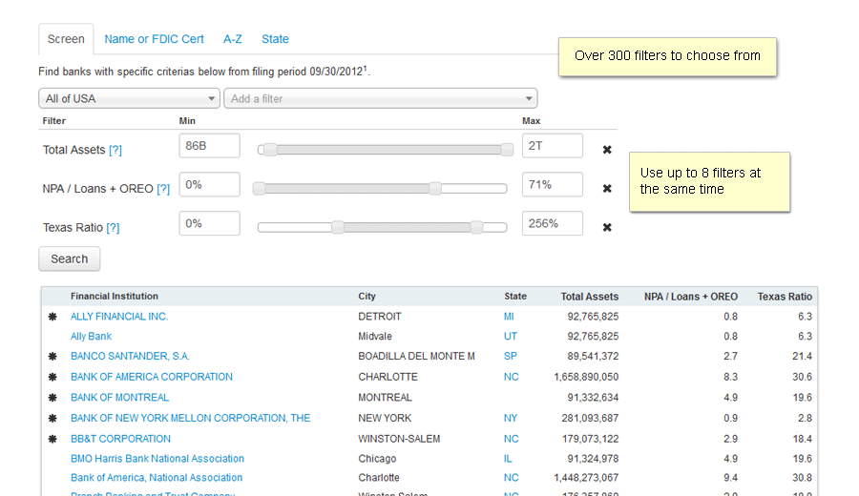Delete the Texas Ratio filter row
The image size is (859, 496).
607,227
